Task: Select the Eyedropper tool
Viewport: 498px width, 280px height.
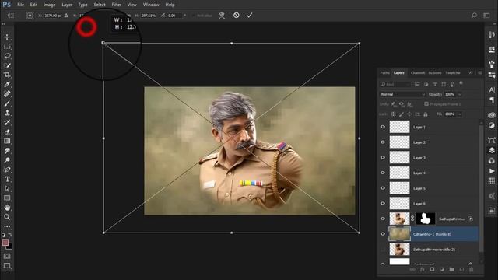Action: tap(7, 85)
